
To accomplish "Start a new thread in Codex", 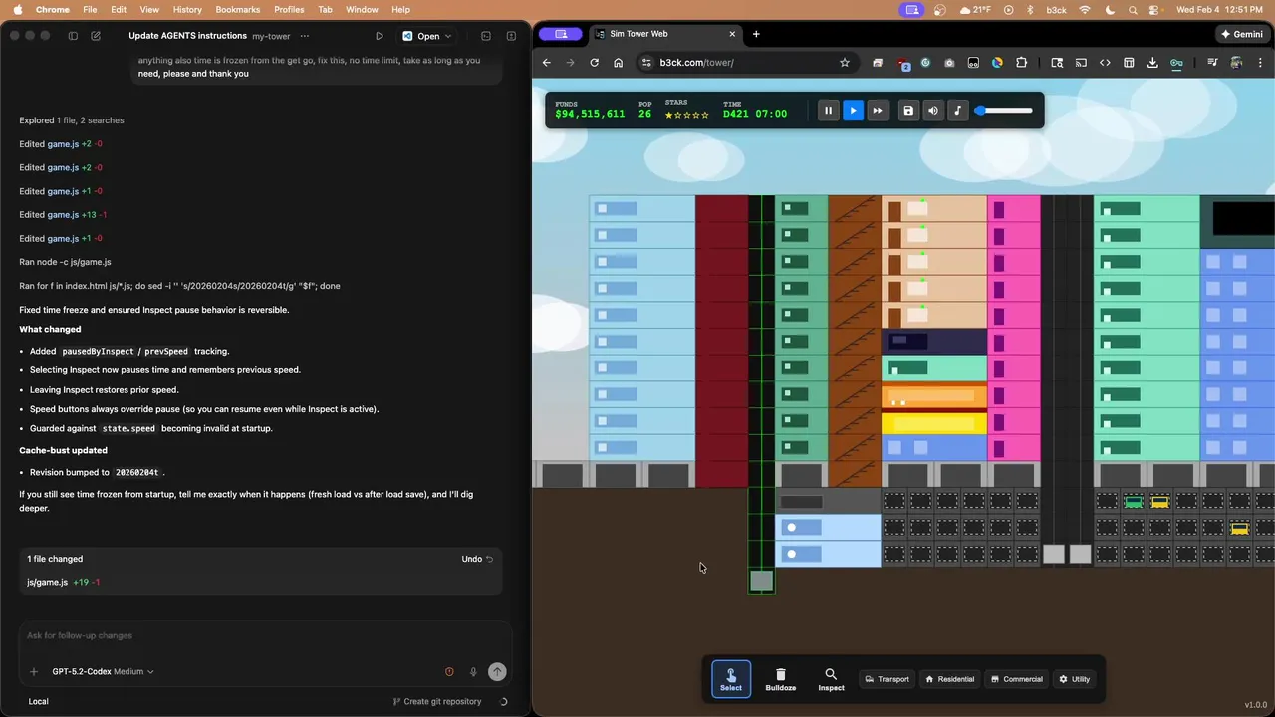I will pyautogui.click(x=96, y=36).
